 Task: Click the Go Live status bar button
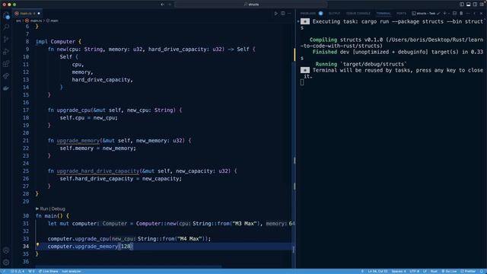[449, 271]
